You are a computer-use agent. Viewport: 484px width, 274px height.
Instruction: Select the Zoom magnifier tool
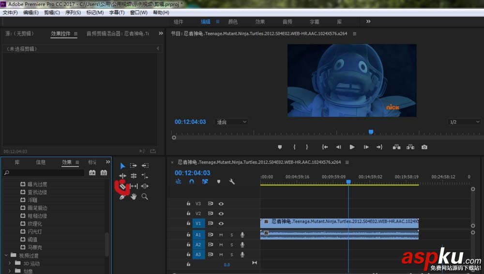(145, 197)
